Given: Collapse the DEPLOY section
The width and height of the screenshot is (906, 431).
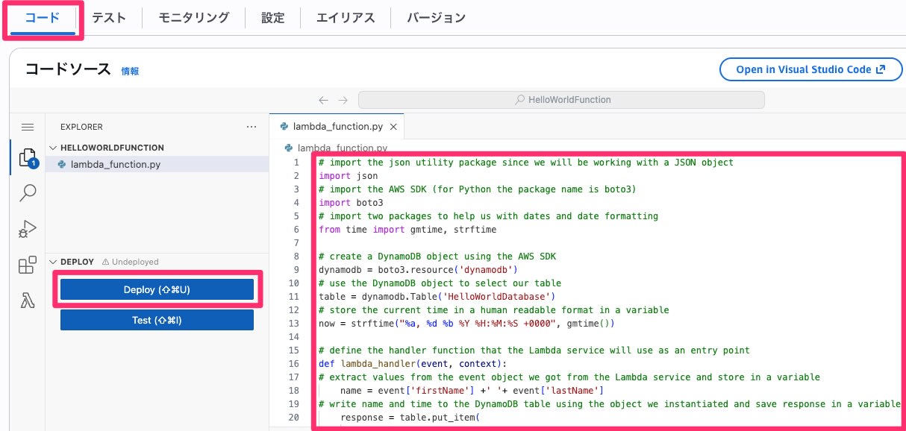Looking at the screenshot, I should tap(52, 262).
